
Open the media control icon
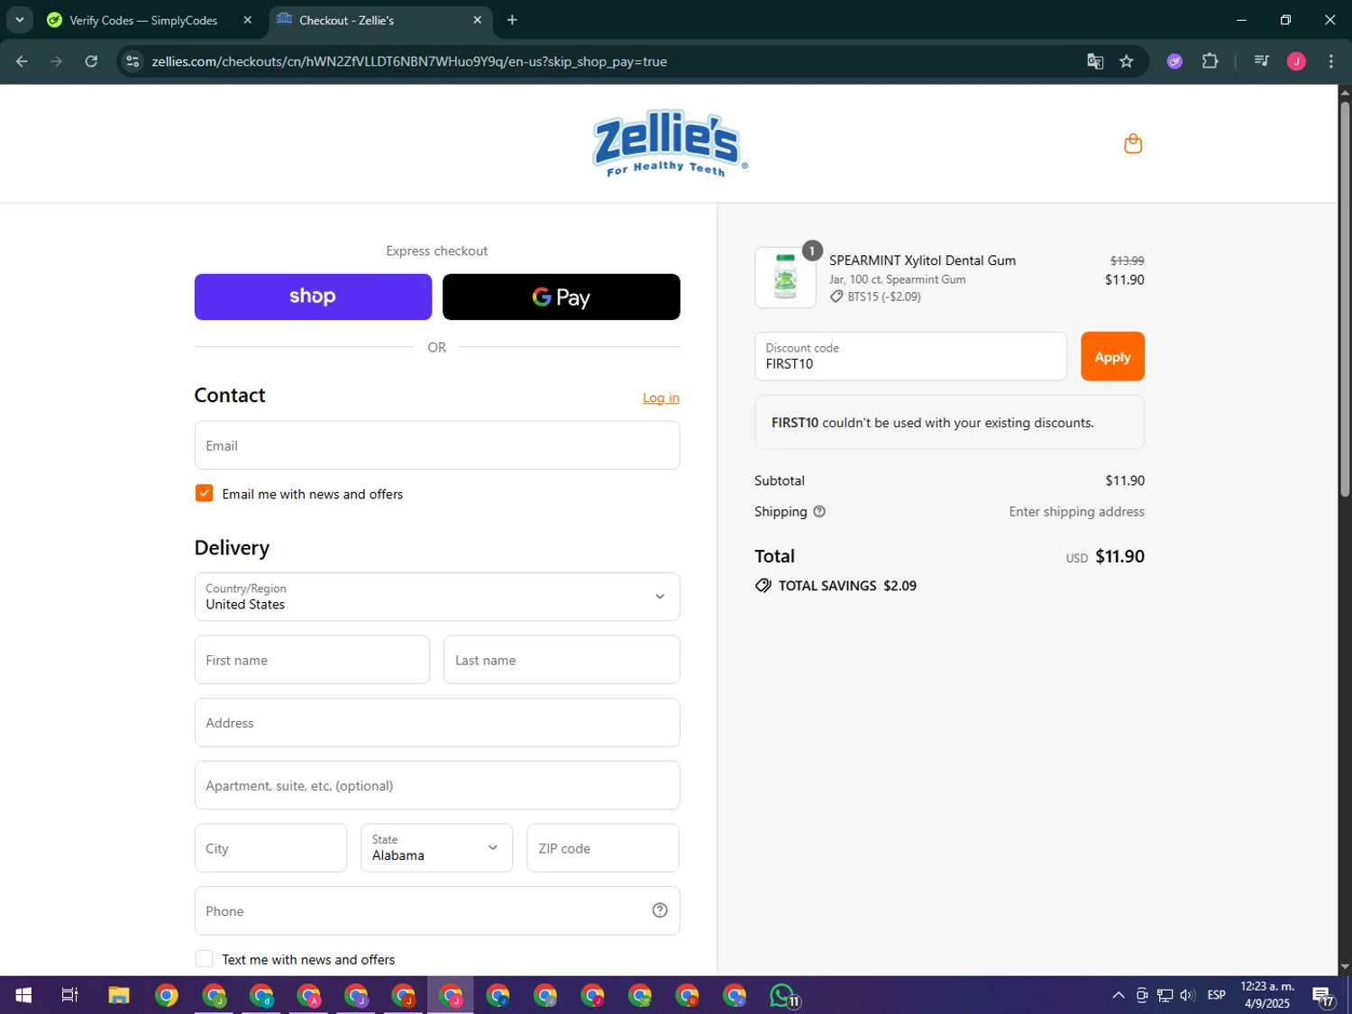tap(1261, 61)
